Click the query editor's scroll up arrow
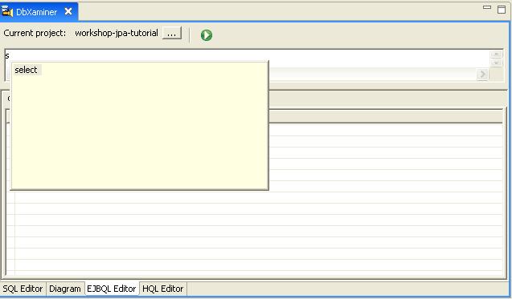 [497, 54]
